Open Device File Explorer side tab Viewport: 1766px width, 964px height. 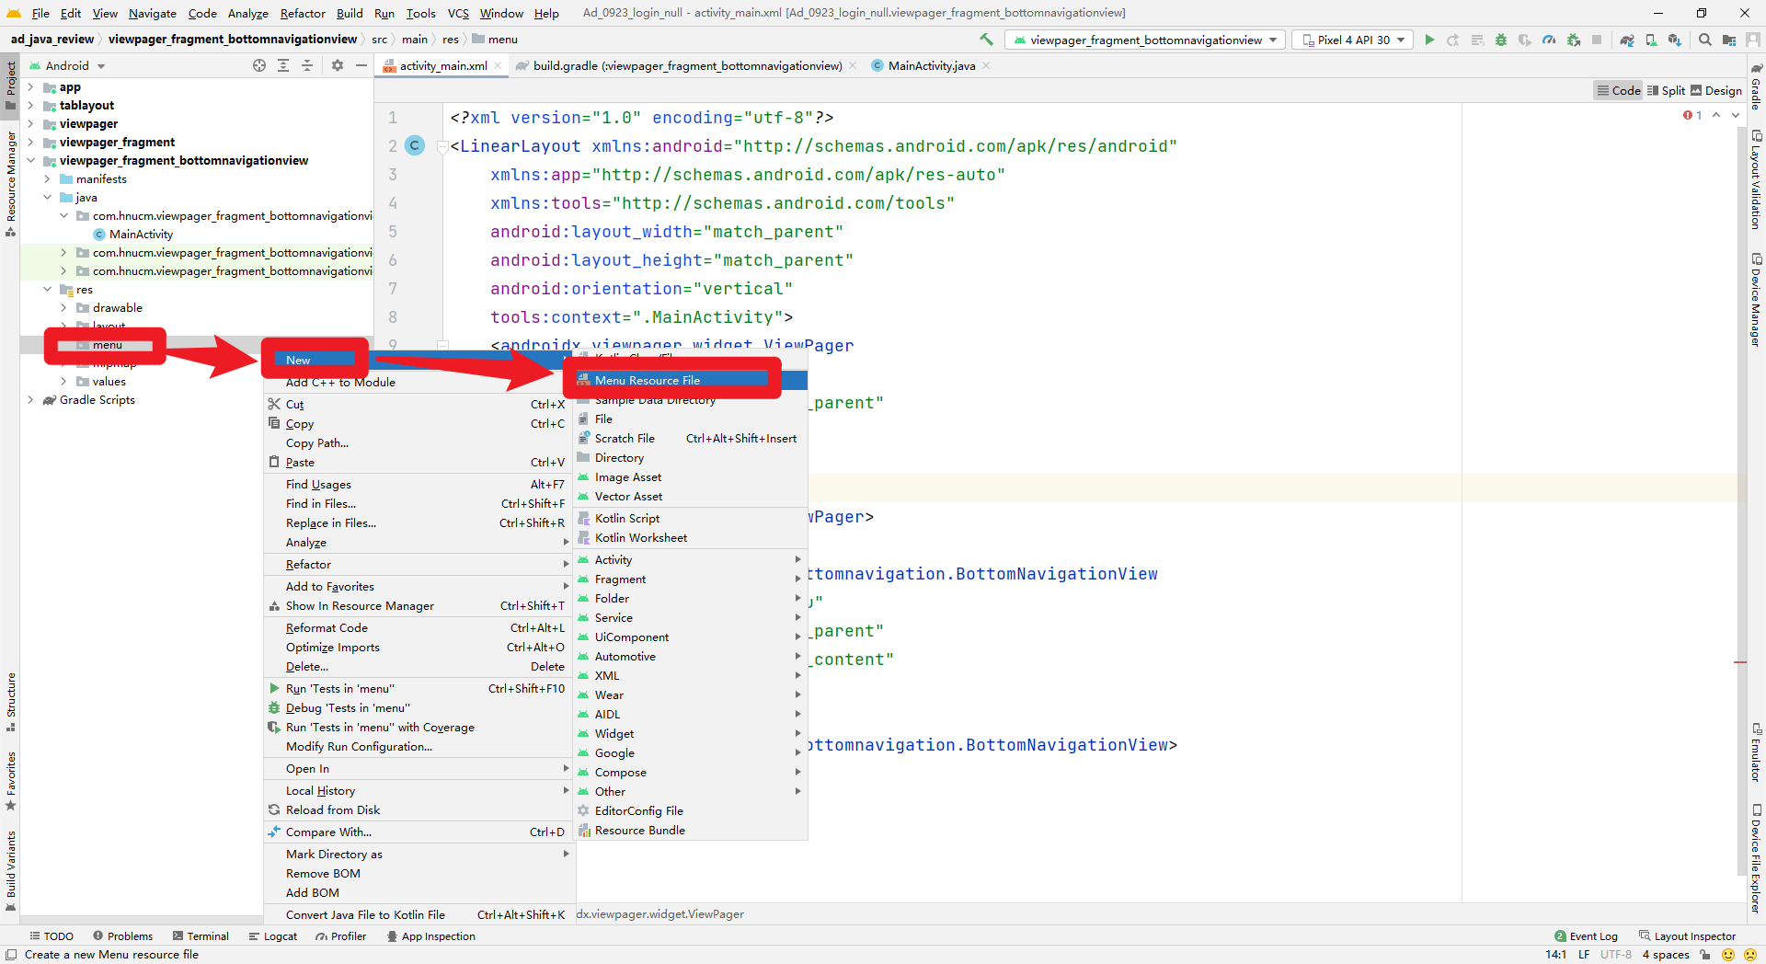click(x=1756, y=858)
